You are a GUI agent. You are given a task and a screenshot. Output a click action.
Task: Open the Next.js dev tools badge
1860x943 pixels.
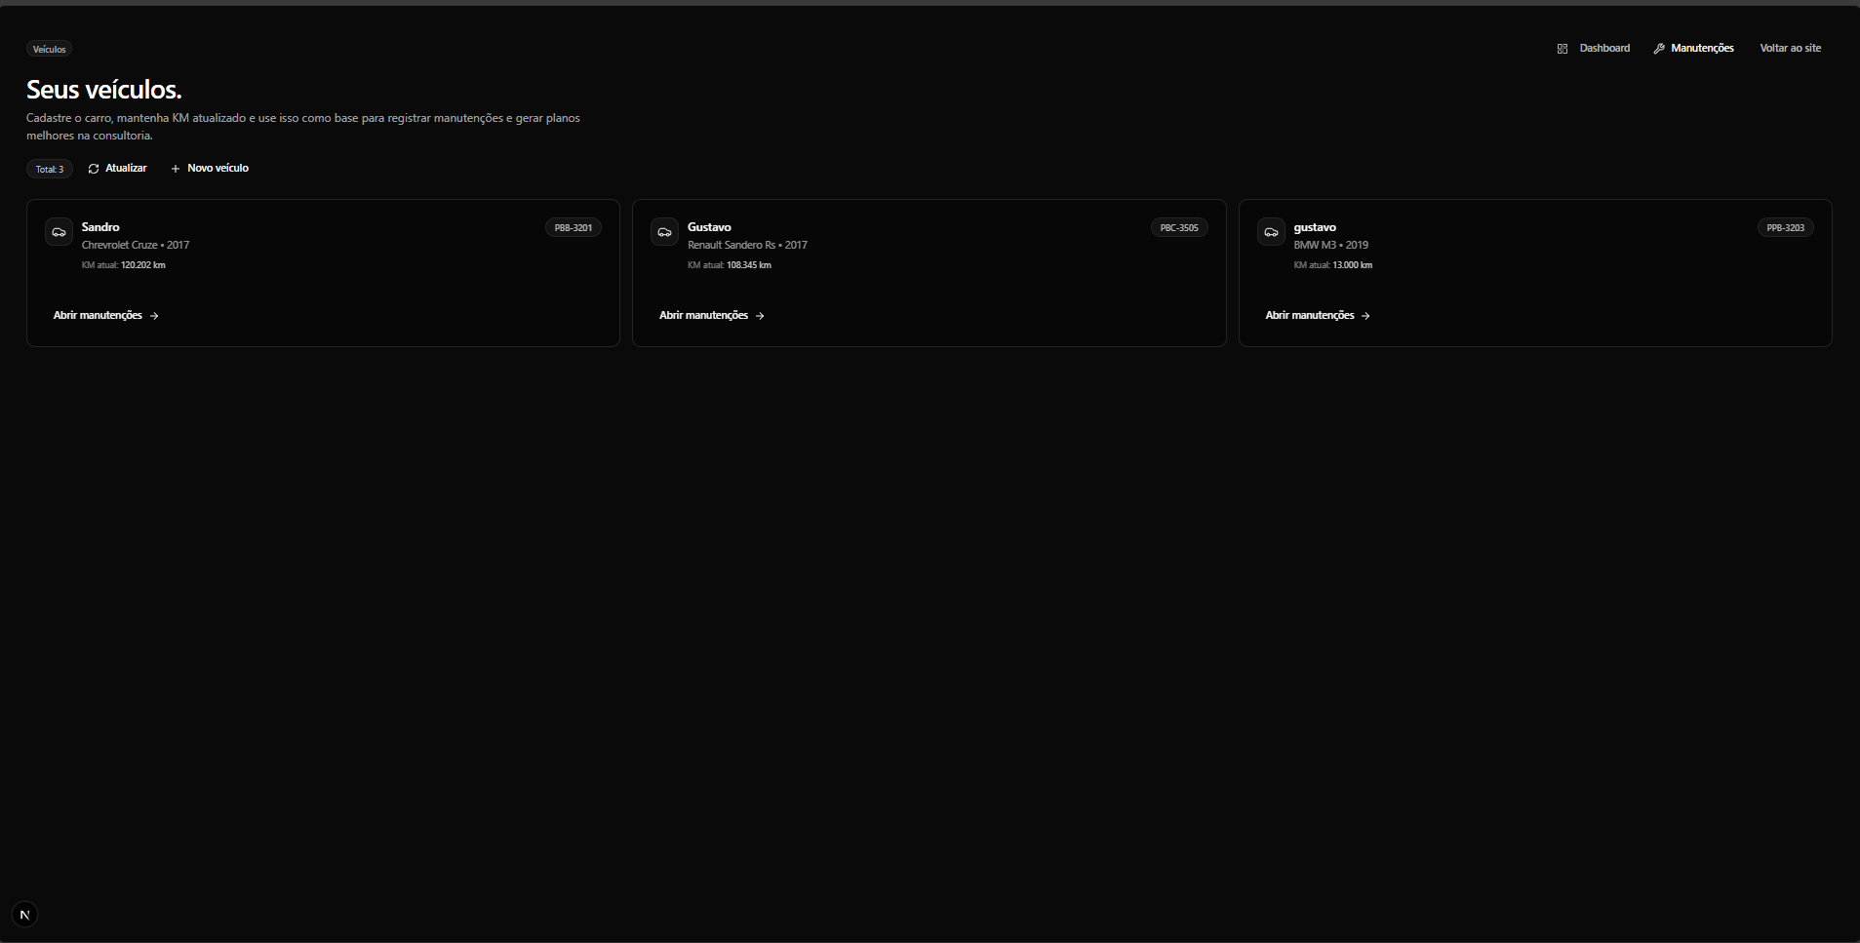pos(24,915)
